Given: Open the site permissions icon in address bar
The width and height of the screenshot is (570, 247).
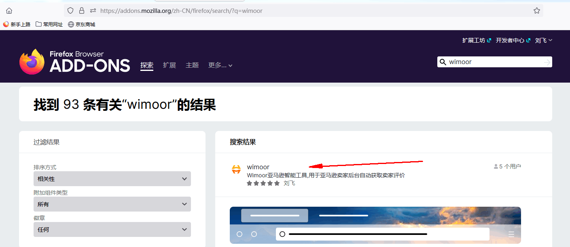Looking at the screenshot, I should [93, 11].
